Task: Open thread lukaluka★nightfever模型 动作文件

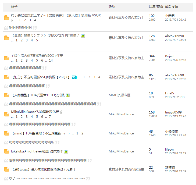Action: pos(37,151)
